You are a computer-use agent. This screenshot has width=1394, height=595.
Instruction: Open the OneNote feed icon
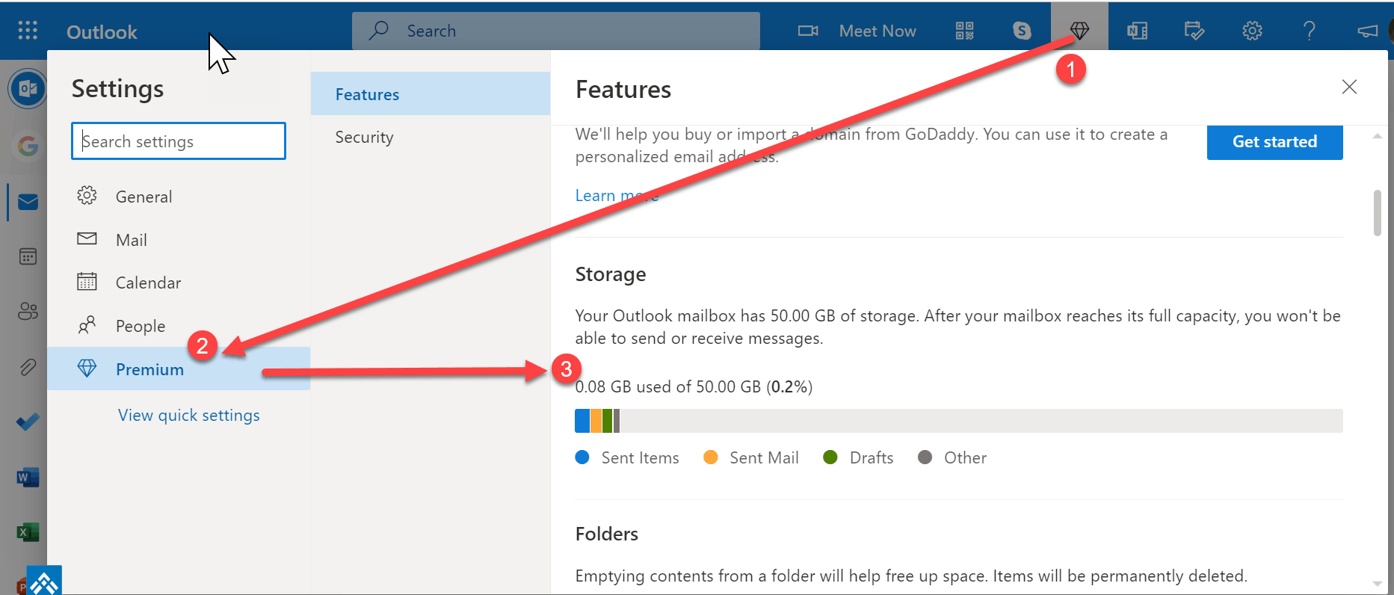pos(1137,31)
